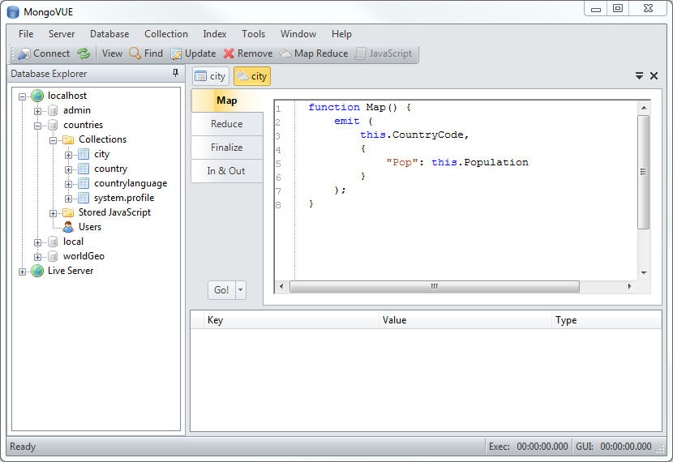673x462 pixels.
Task: Open Find with the magnifier icon
Action: (x=135, y=53)
